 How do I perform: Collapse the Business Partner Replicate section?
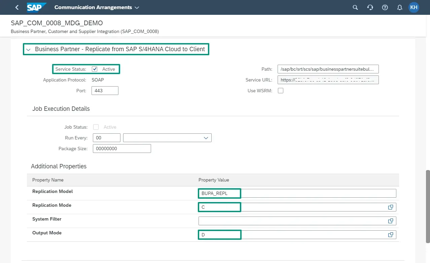28,50
